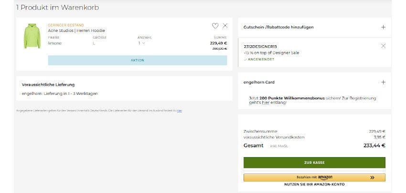Viewport: 406px width, 193px height.
Task: Select the '200 Punkte Willkommensbonus' text
Action: 292,98
